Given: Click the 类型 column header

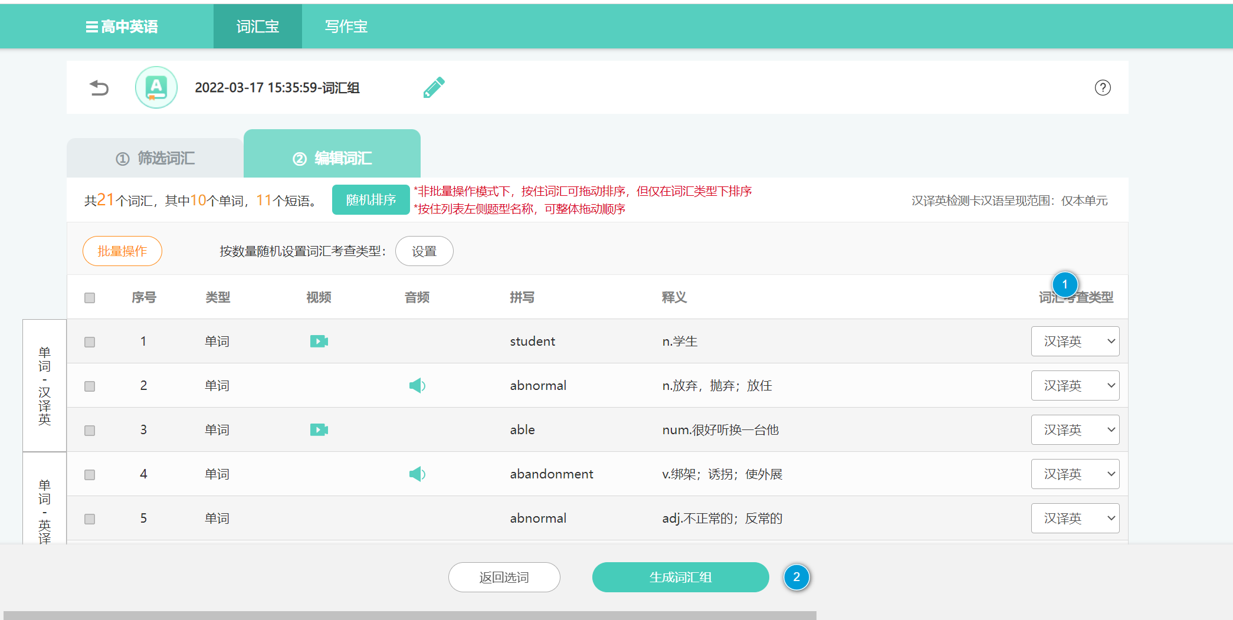Looking at the screenshot, I should click(218, 297).
